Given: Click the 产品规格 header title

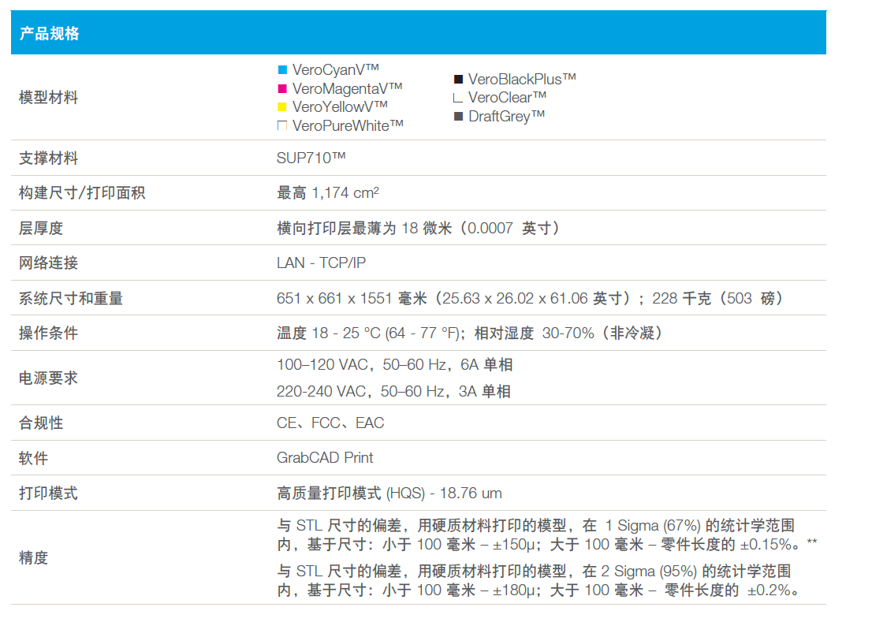Looking at the screenshot, I should click(50, 33).
